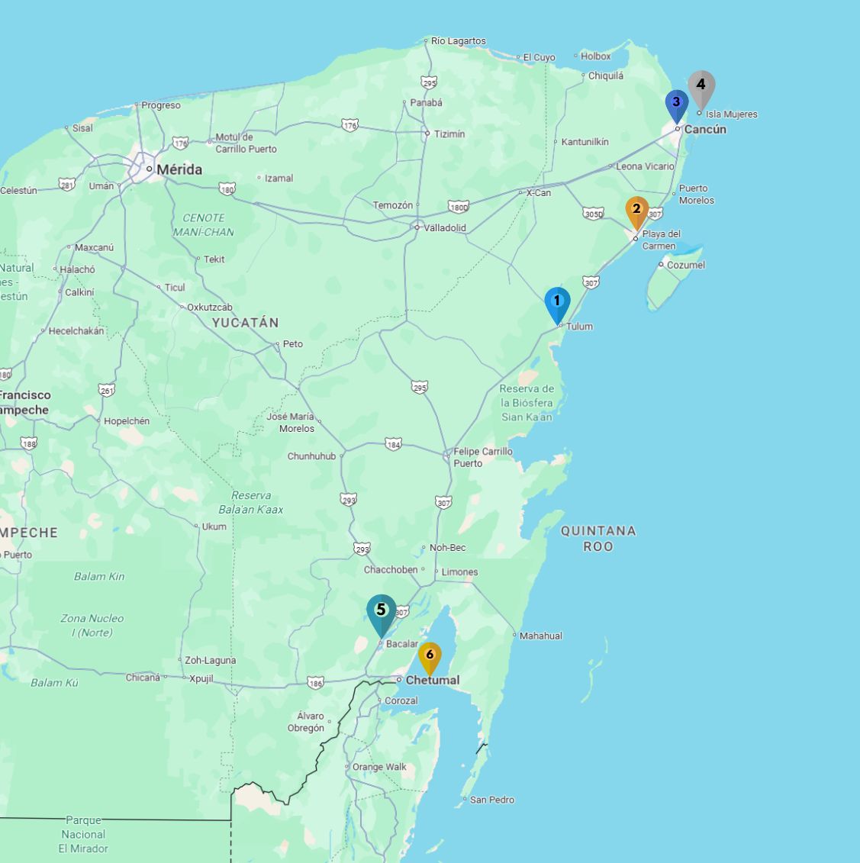Open the Felipe Carrillo Puerto label
Image resolution: width=860 pixels, height=863 pixels.
pyautogui.click(x=482, y=457)
